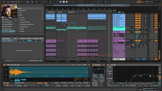Open the B-Plate chooser on VOCALS

(x=119, y=36)
